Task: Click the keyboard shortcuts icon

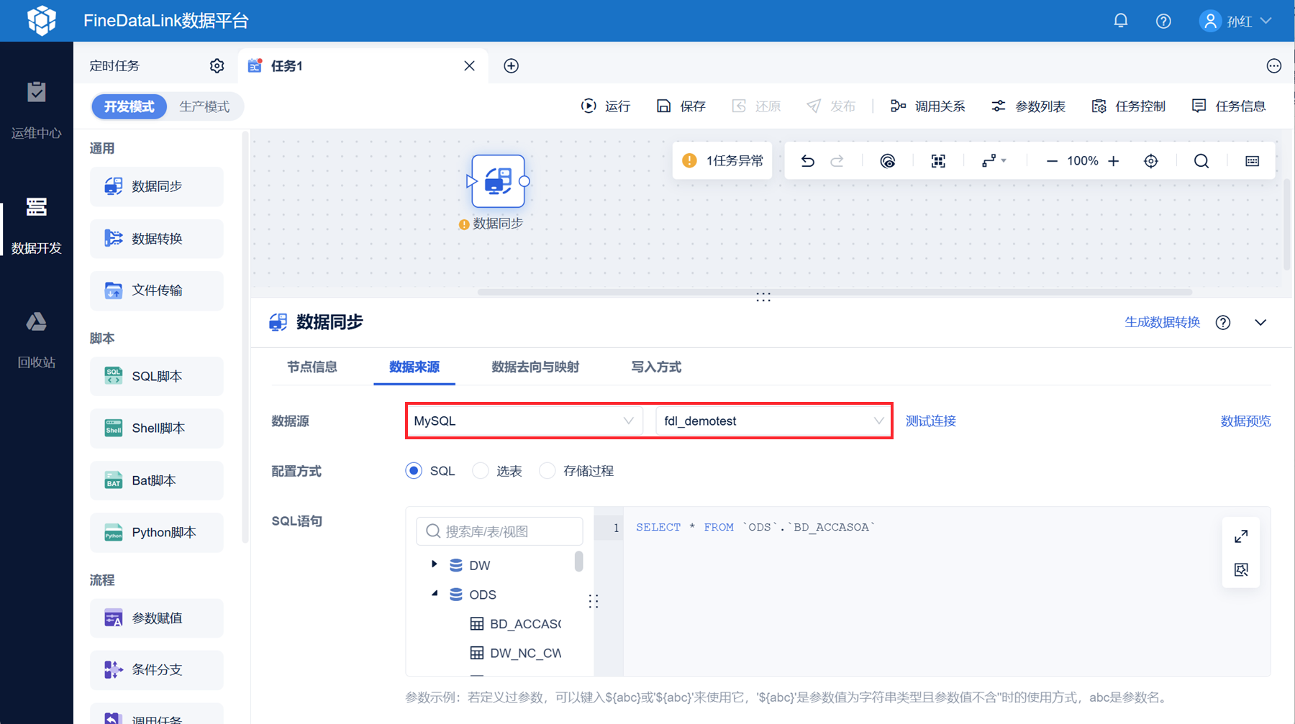Action: pos(1253,161)
